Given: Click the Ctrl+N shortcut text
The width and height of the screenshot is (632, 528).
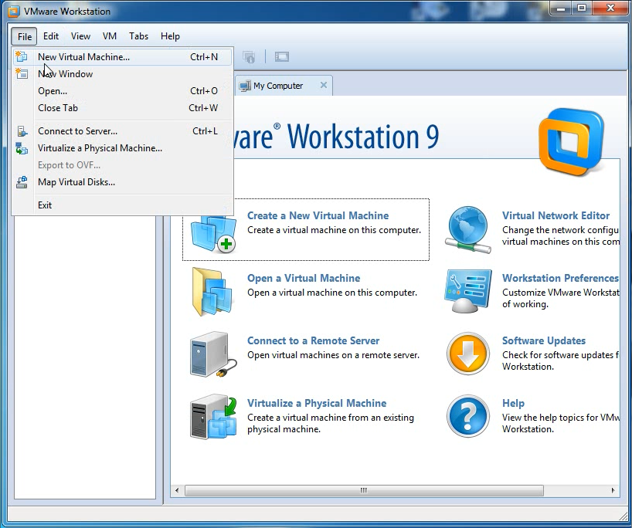Looking at the screenshot, I should [x=203, y=57].
